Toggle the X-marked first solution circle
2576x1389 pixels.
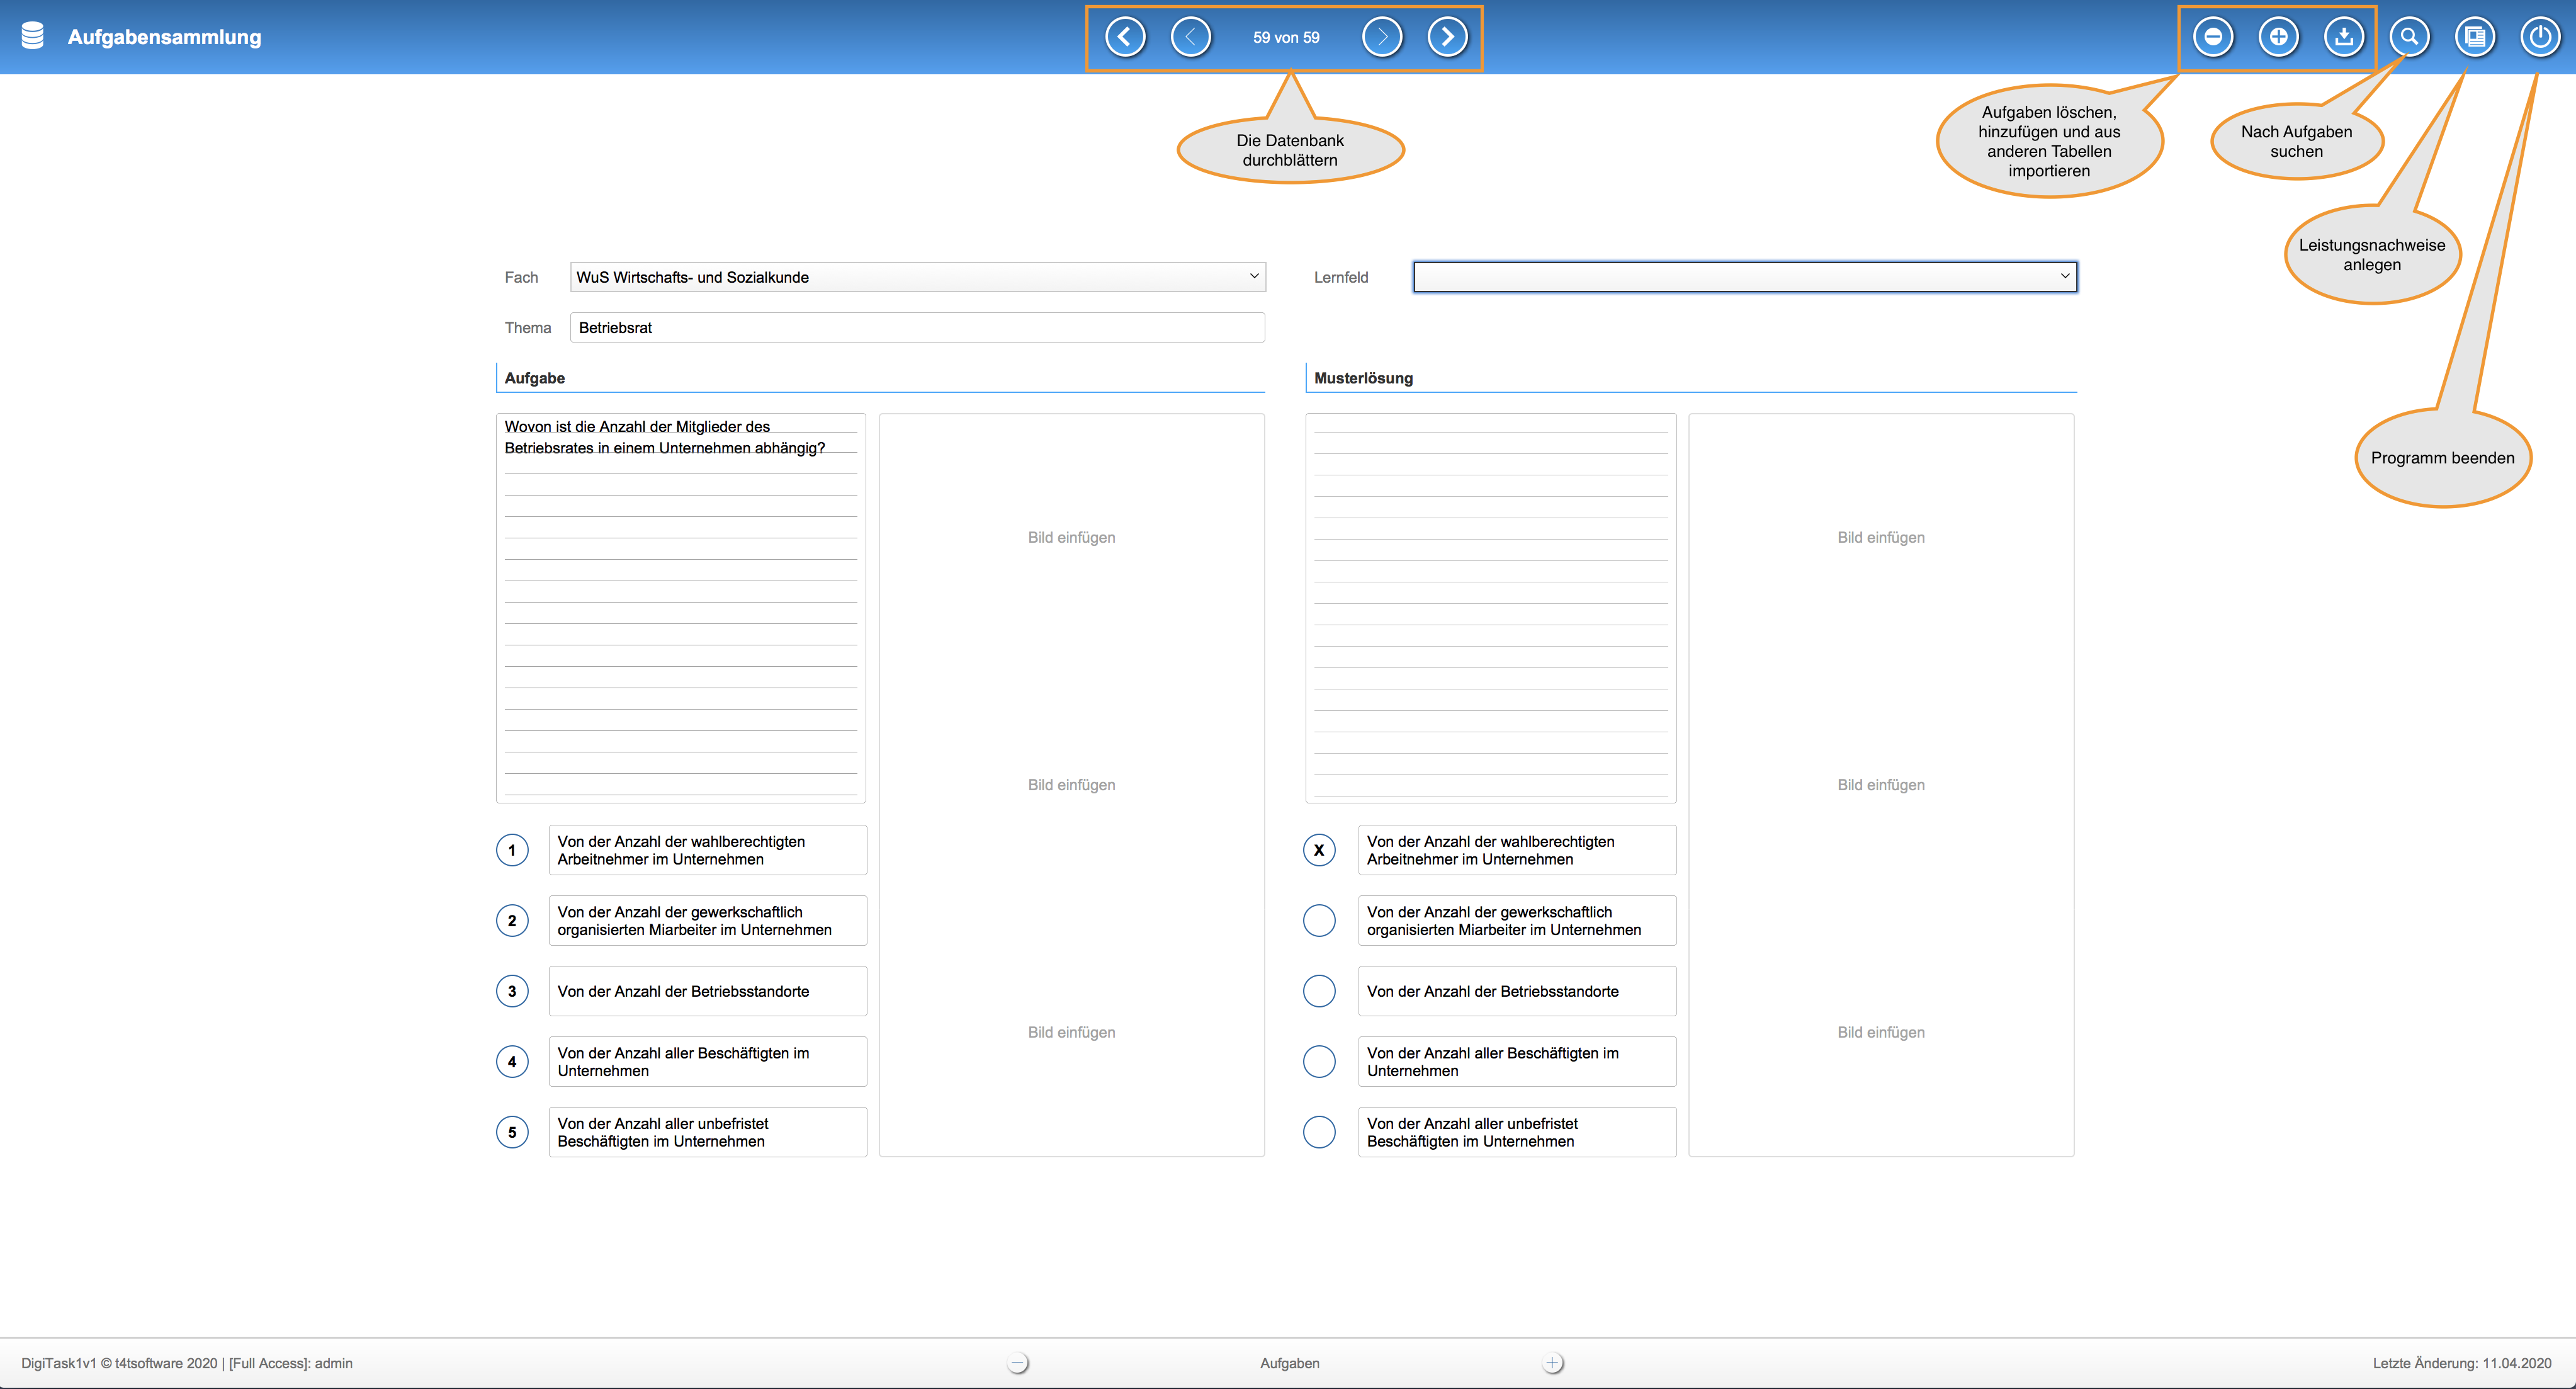[x=1319, y=850]
